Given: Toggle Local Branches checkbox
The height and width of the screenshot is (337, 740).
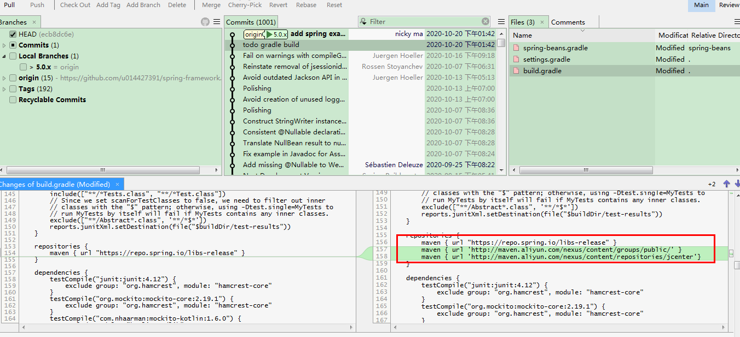Looking at the screenshot, I should pyautogui.click(x=13, y=56).
